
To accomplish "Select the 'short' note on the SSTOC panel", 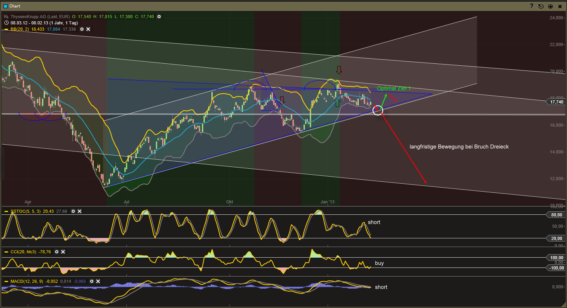I will click(374, 222).
